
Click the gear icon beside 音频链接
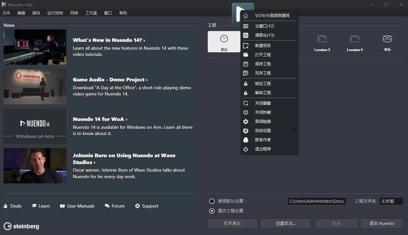246,122
